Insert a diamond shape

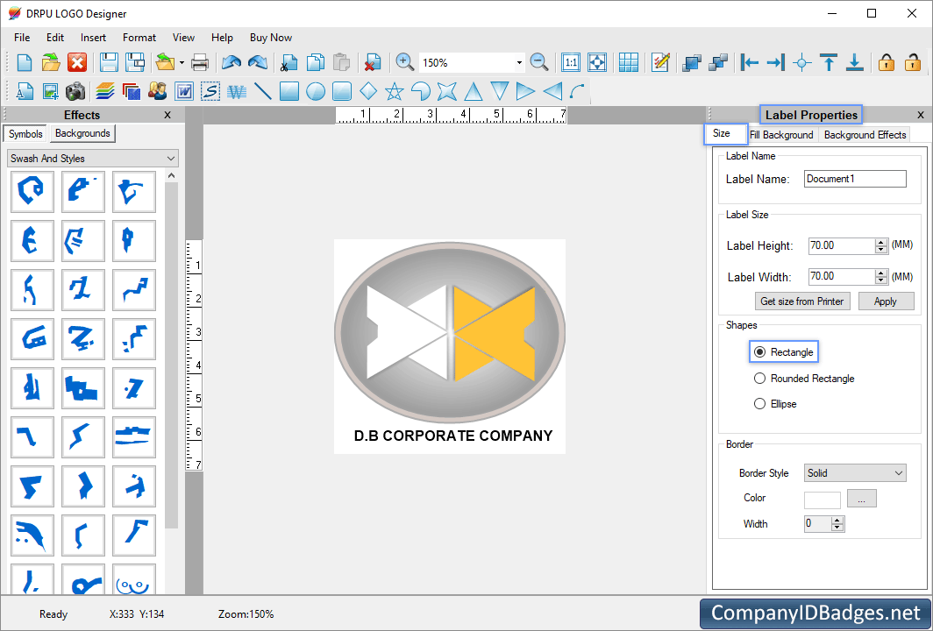click(368, 91)
